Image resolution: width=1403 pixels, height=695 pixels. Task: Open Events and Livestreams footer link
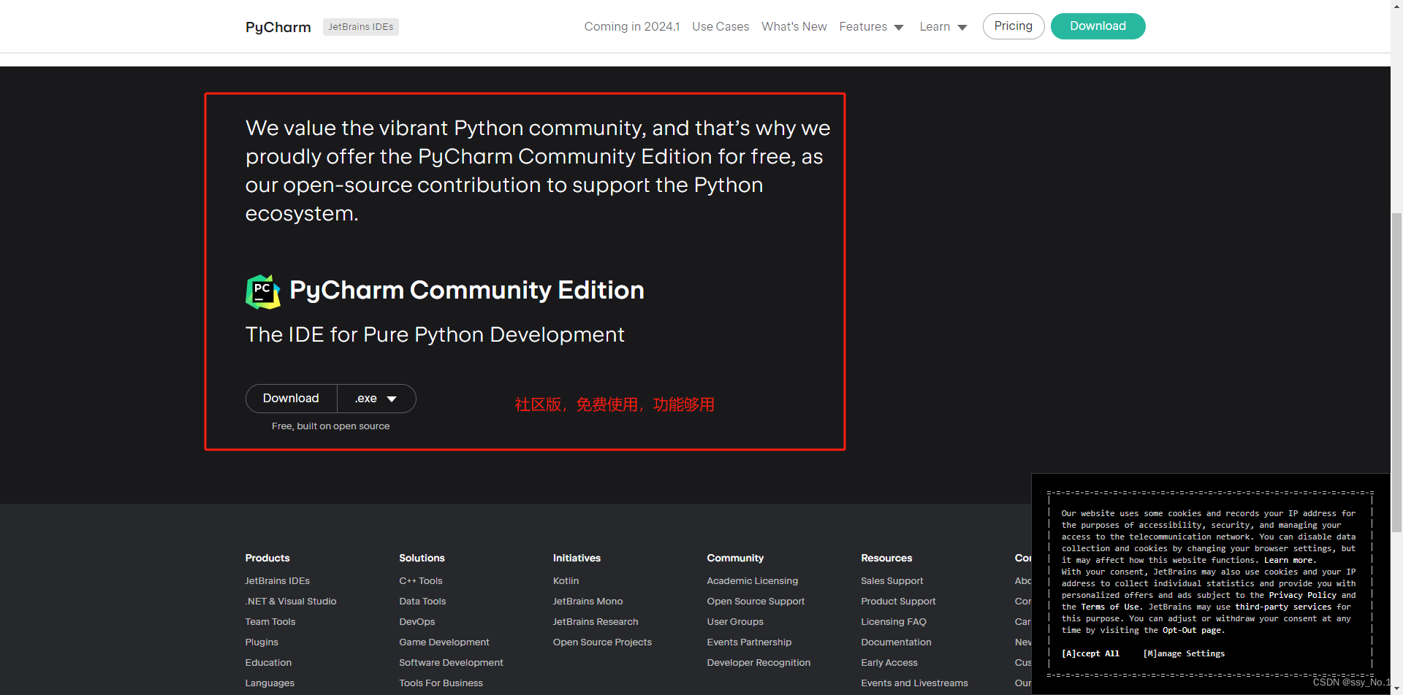pyautogui.click(x=914, y=683)
